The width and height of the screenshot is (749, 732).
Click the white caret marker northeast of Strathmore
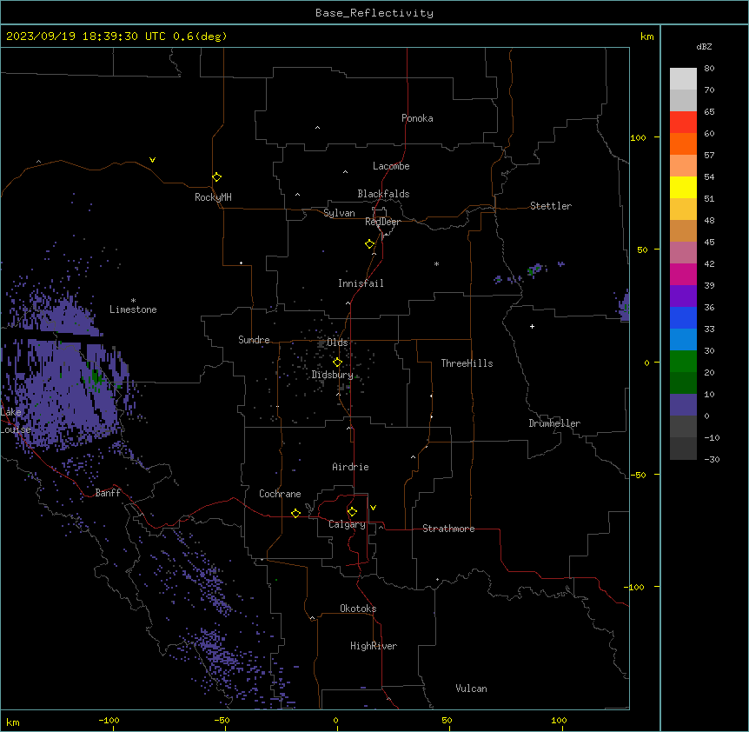(414, 457)
